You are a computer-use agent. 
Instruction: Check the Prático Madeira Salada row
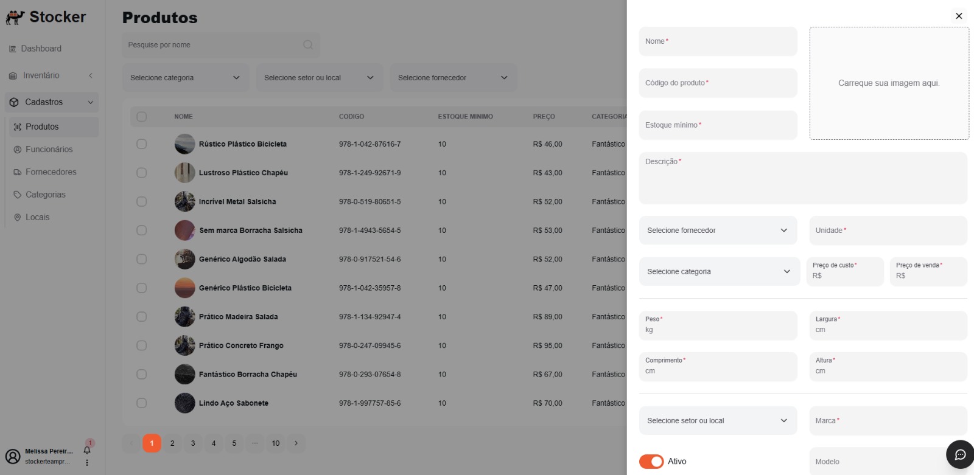(x=142, y=317)
